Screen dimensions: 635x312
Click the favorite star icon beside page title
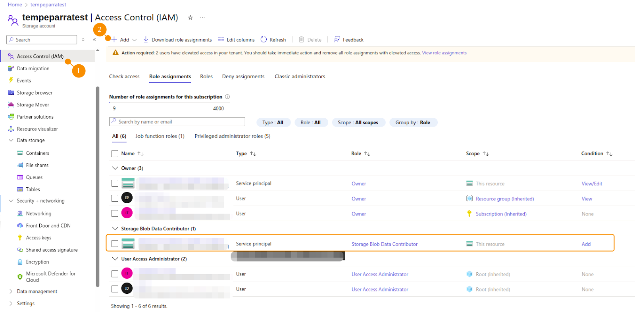coord(190,17)
